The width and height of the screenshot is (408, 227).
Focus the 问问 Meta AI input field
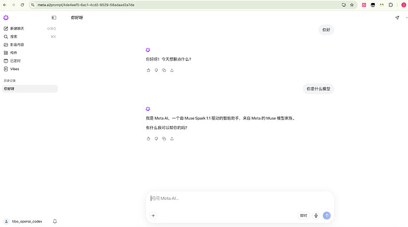239,199
